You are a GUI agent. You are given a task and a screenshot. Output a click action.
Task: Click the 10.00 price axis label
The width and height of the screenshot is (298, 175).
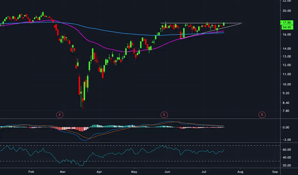(286, 84)
